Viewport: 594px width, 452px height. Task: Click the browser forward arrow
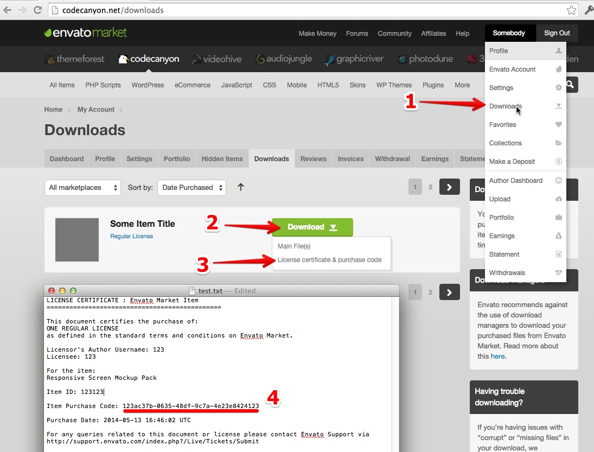22,10
